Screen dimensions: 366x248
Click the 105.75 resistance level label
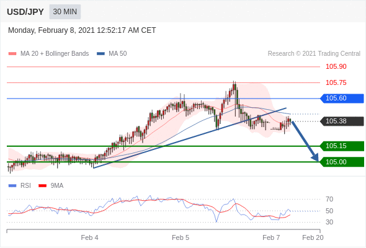point(336,82)
